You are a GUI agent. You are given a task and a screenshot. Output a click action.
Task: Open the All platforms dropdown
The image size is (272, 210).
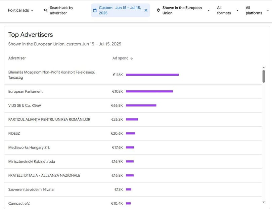click(257, 10)
